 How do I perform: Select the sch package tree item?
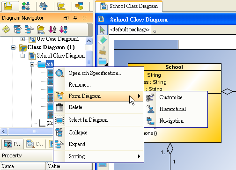[50, 64]
